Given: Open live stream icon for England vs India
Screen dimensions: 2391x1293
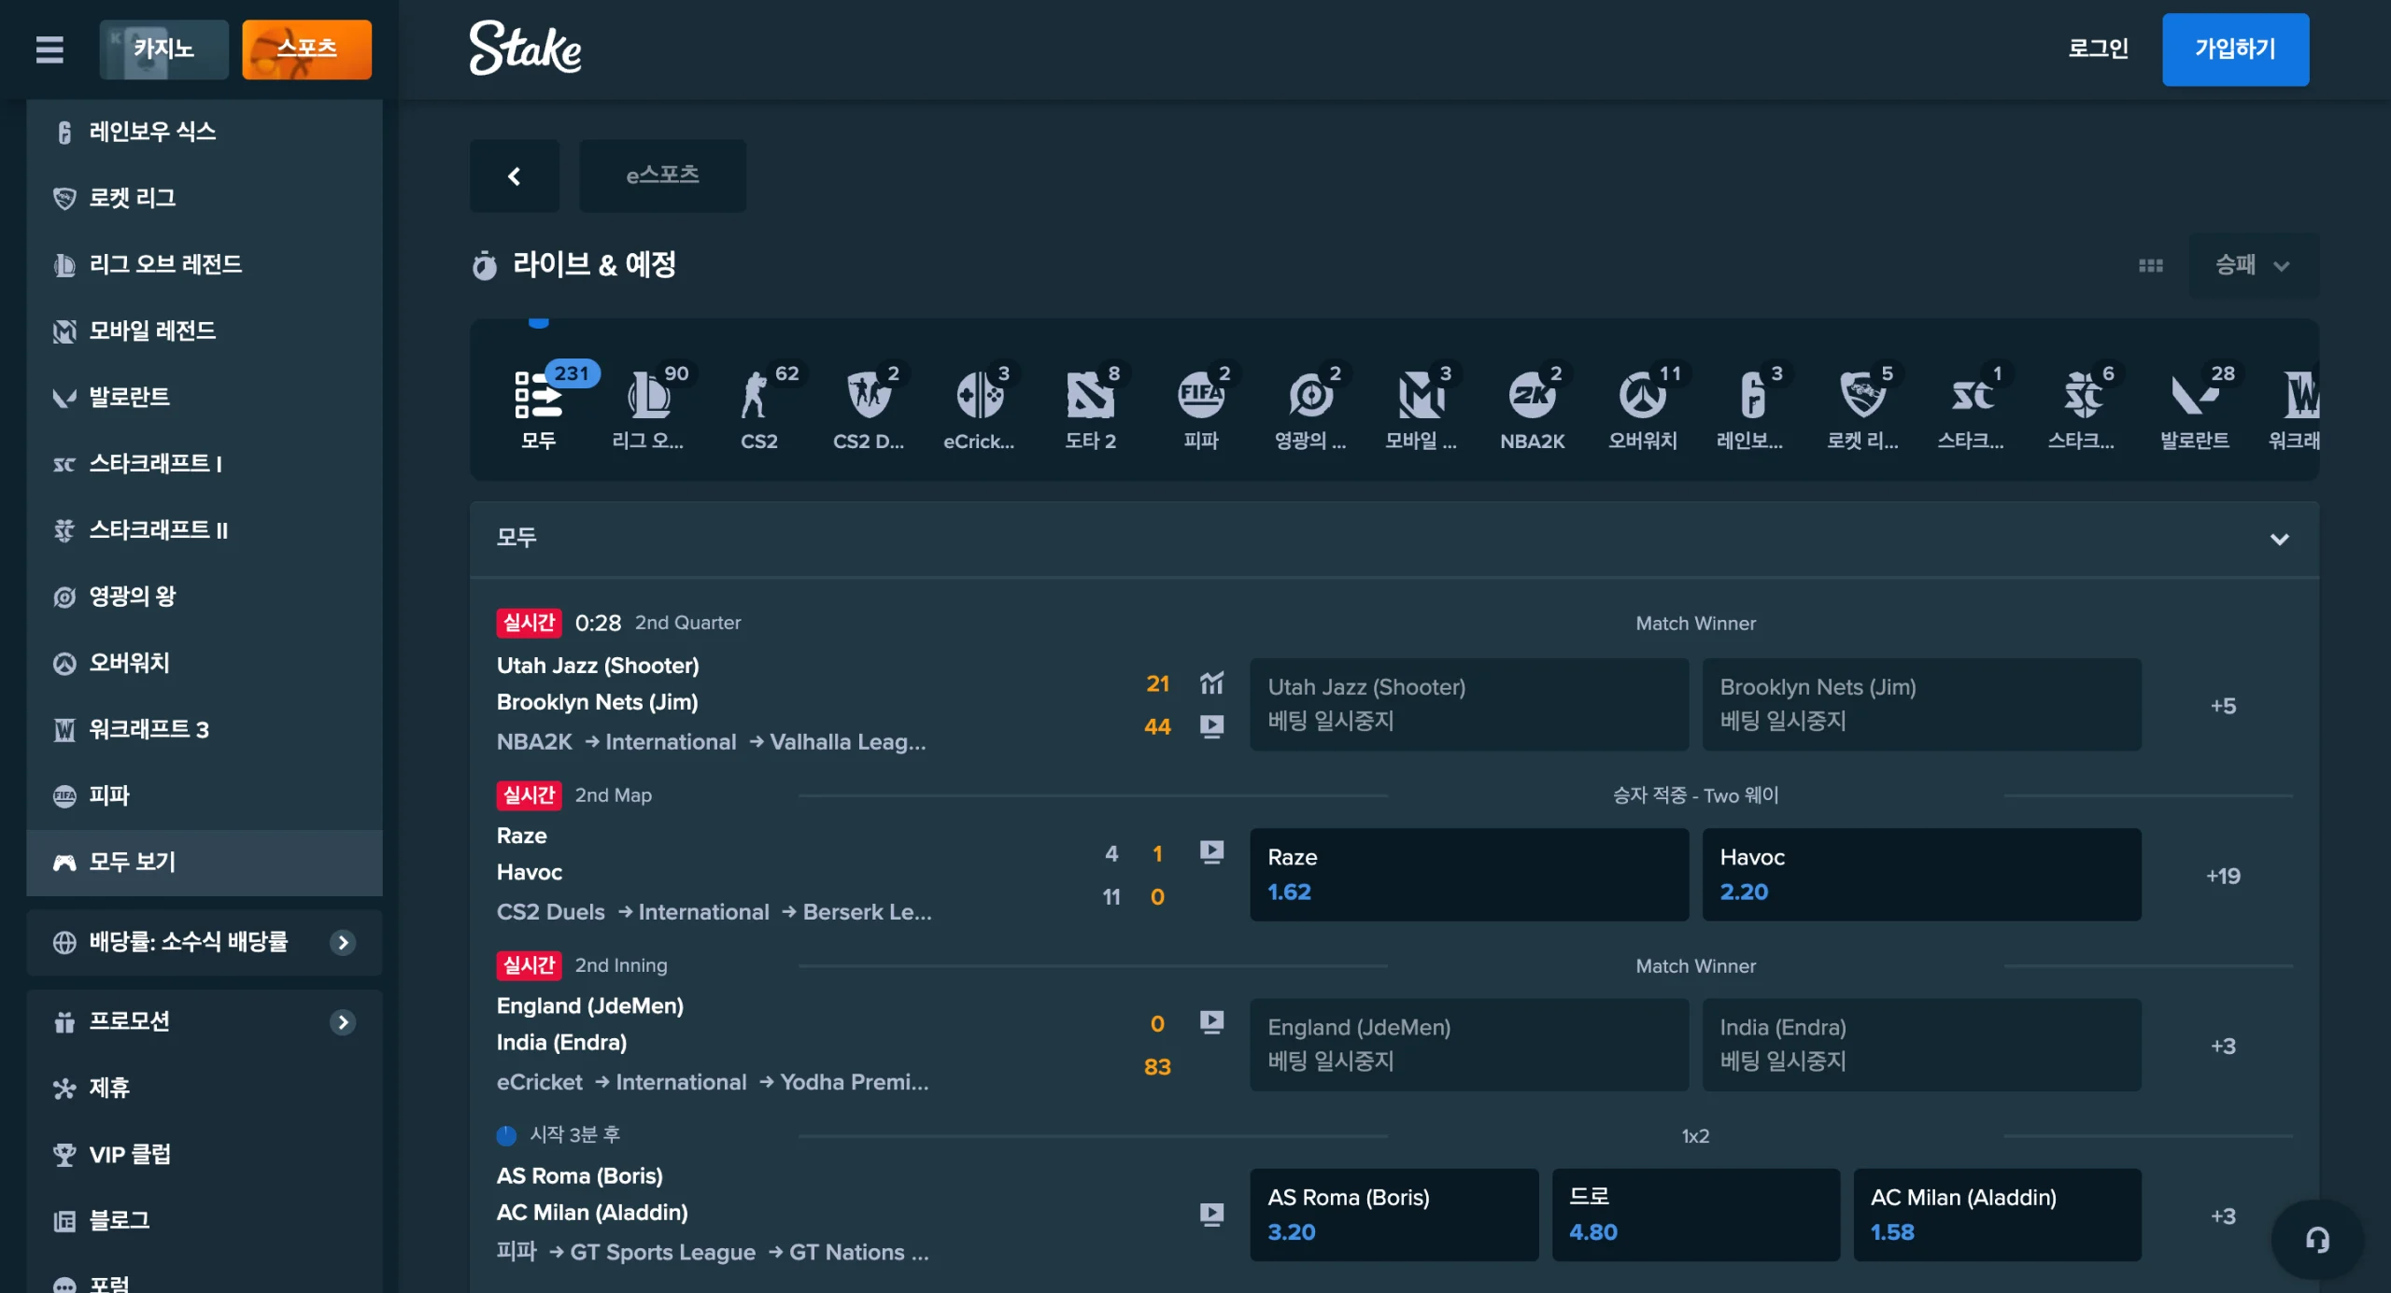Looking at the screenshot, I should 1211,1022.
